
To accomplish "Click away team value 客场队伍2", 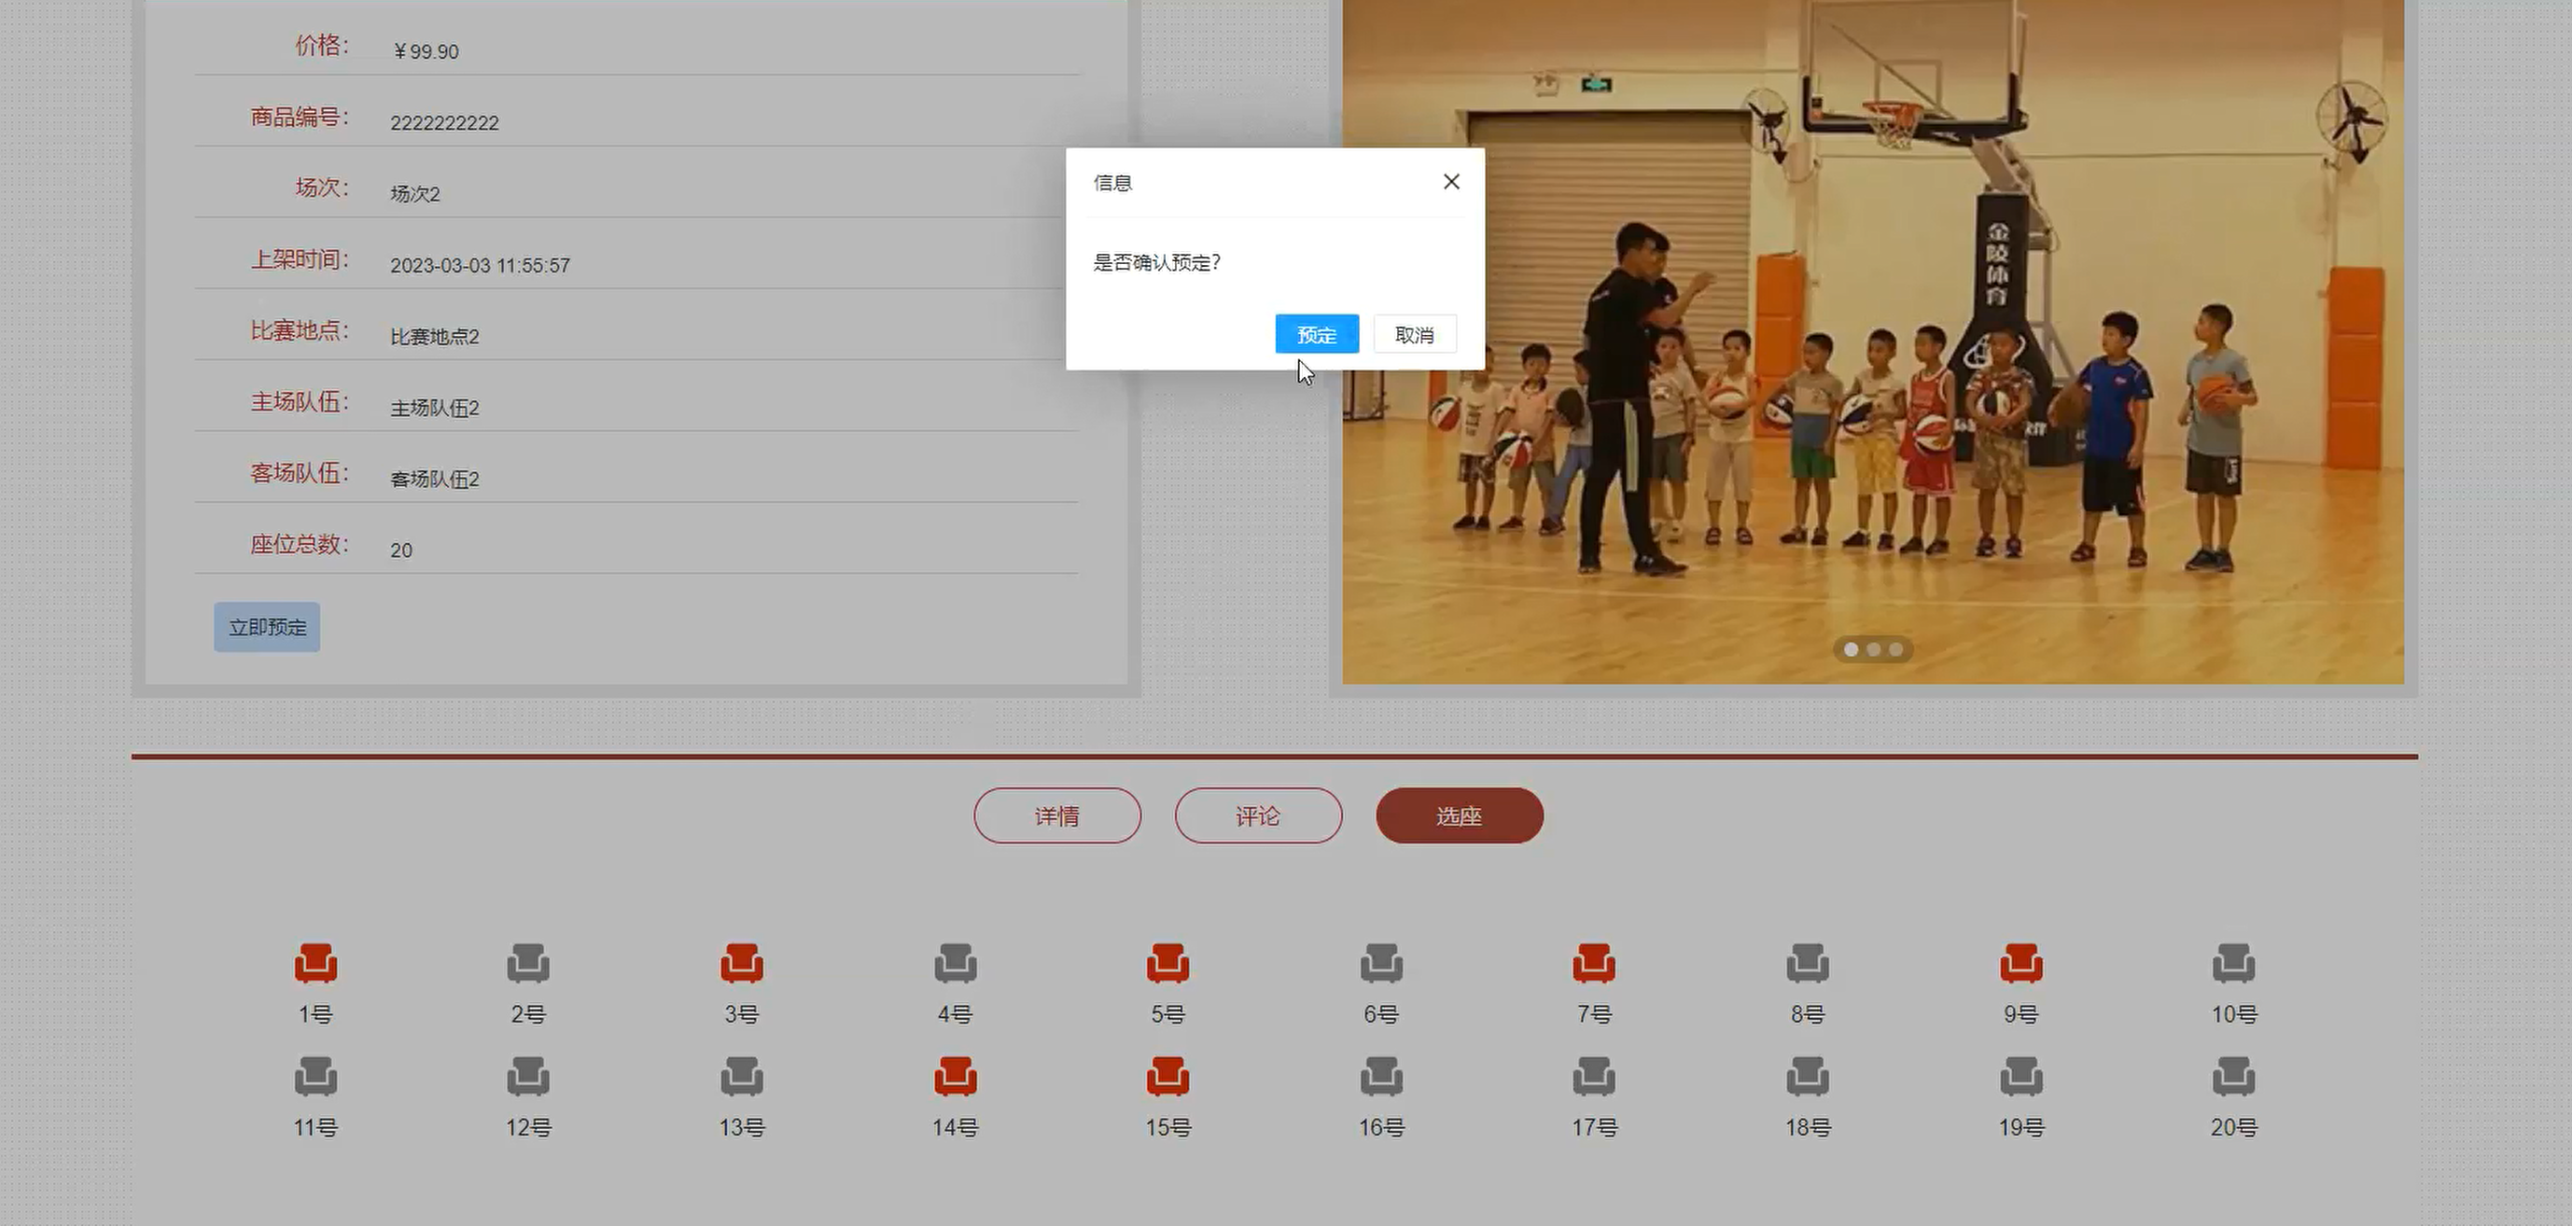I will pyautogui.click(x=434, y=480).
